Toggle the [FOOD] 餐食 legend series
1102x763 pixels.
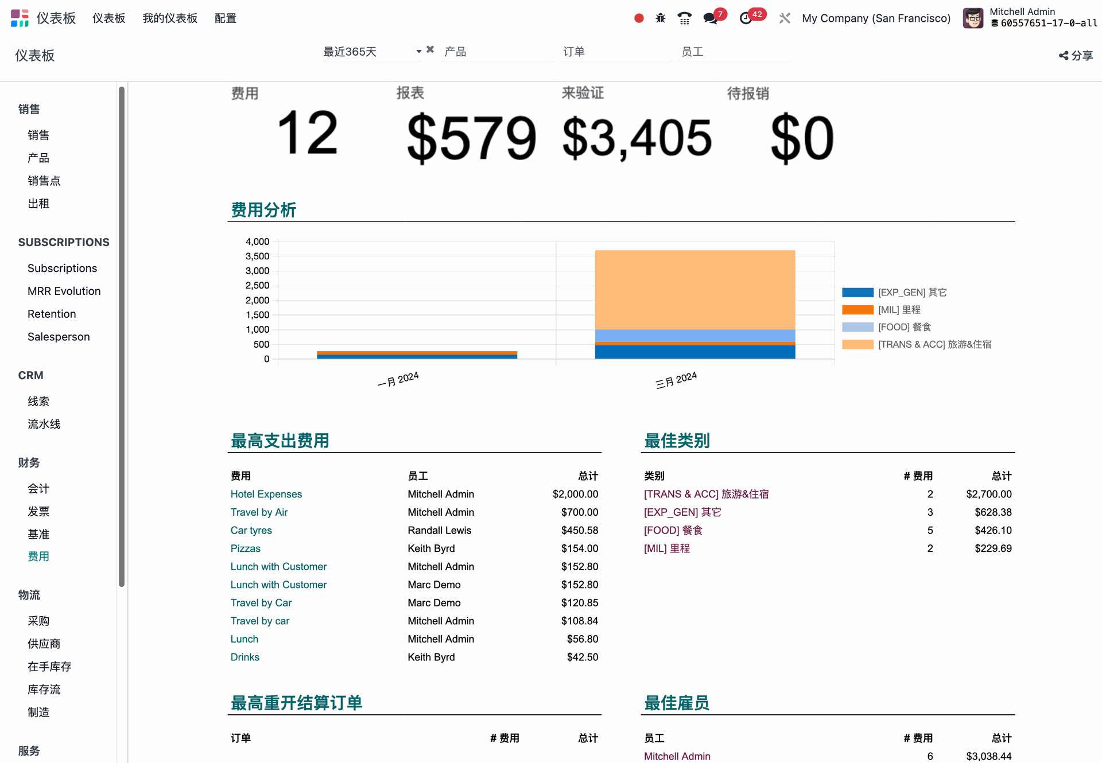904,327
